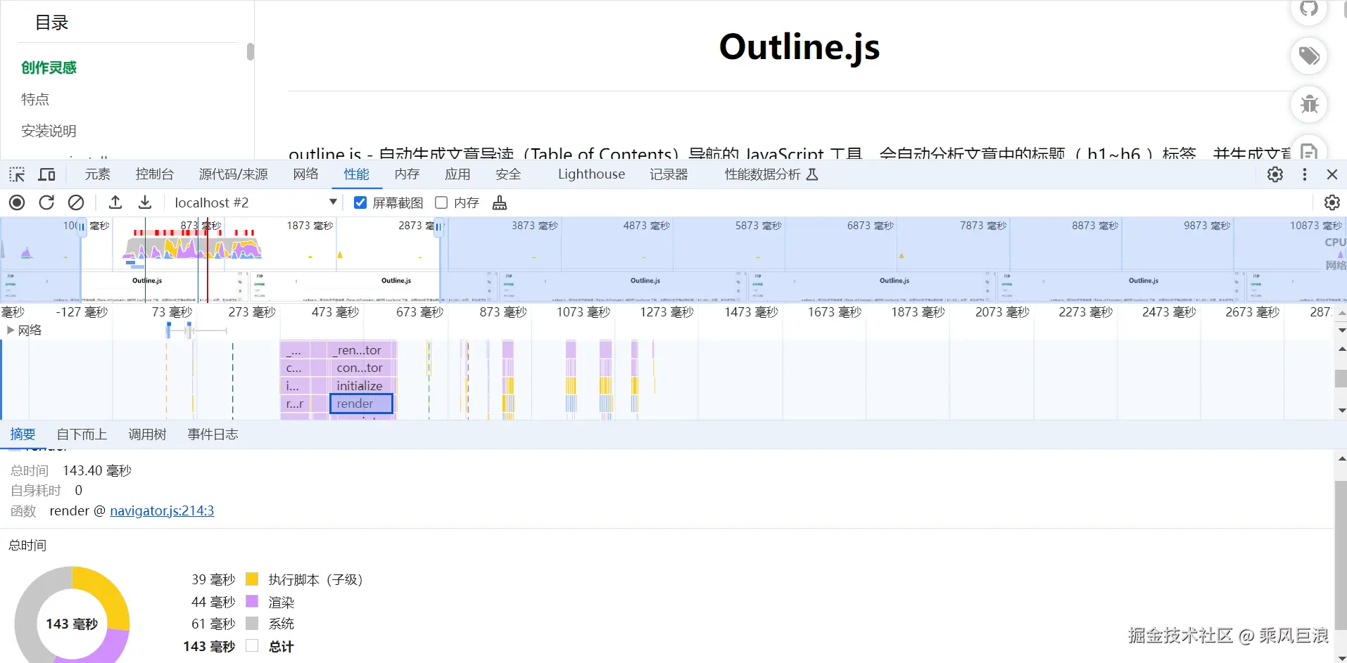Click the CPU activity graph in overview
This screenshot has width=1347, height=663.
193,247
